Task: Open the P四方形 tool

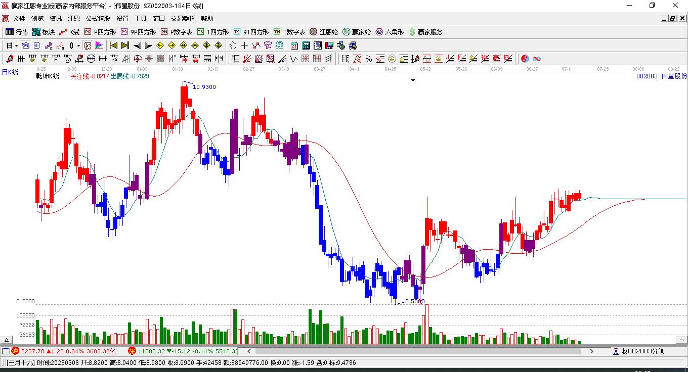Action: pos(100,32)
